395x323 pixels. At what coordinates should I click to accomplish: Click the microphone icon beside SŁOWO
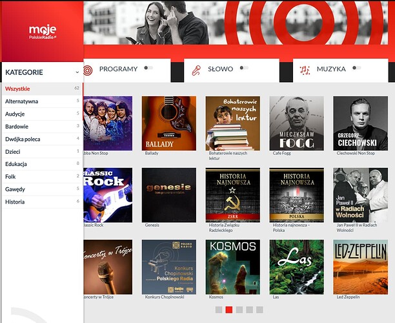coord(196,70)
